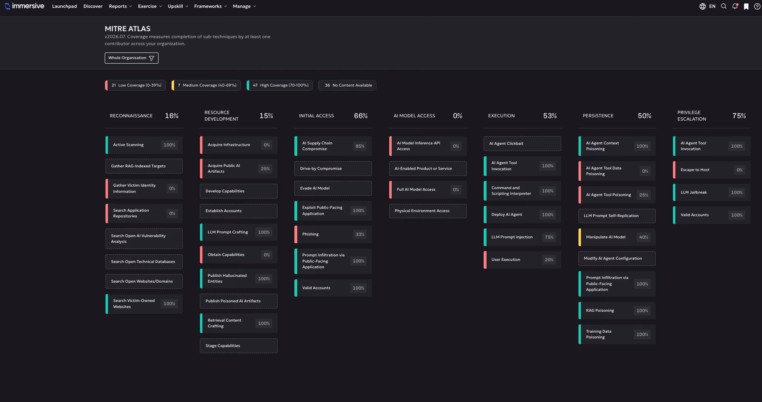The width and height of the screenshot is (762, 402).
Task: Open LLM Prompt Injection card
Action: coord(522,237)
